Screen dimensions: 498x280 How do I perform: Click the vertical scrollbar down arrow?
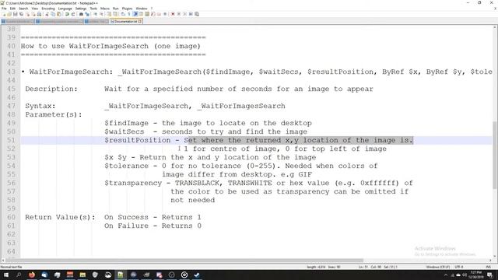pos(495,256)
